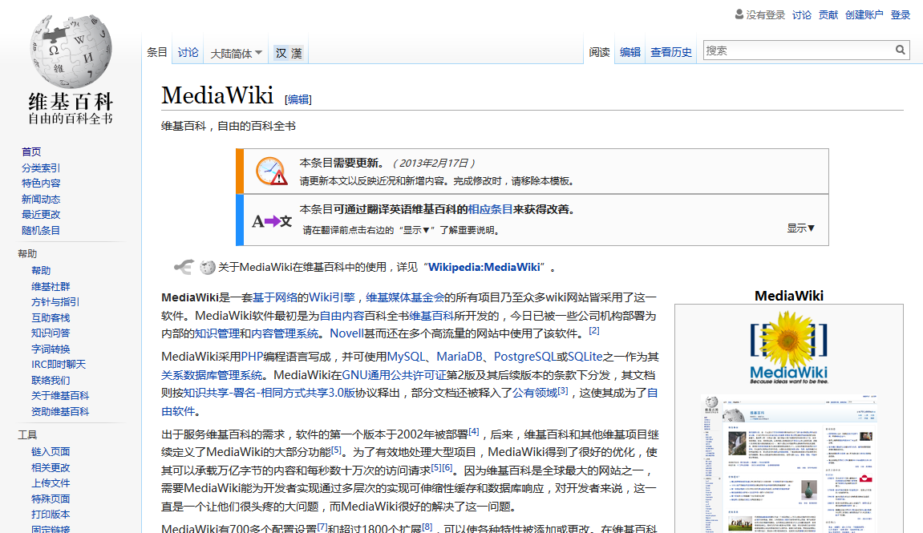Open 链入页面 in tools section
Image resolution: width=923 pixels, height=533 pixels.
coord(51,452)
